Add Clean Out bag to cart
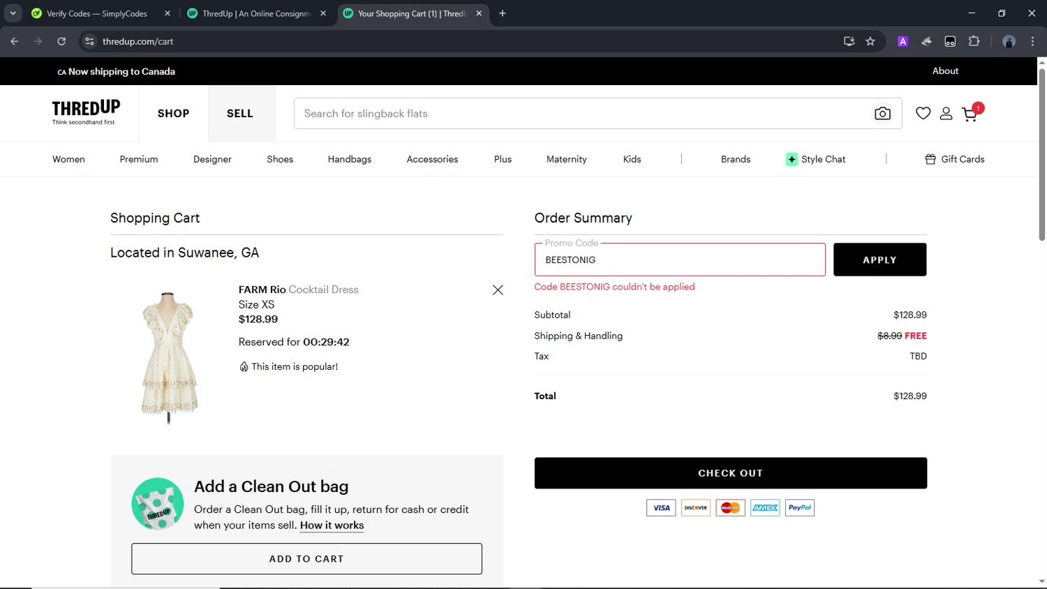1047x589 pixels. [306, 559]
